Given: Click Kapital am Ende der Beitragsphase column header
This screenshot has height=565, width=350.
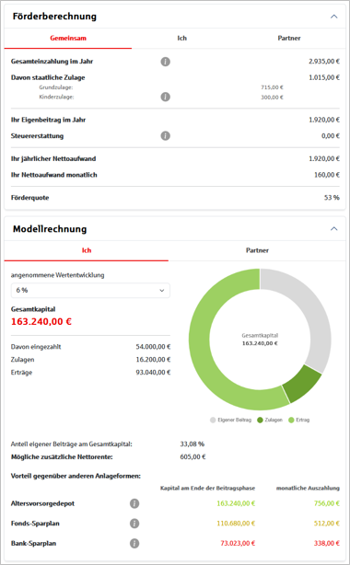Looking at the screenshot, I should point(207,489).
